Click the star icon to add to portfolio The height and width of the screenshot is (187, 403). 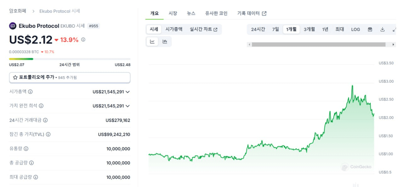tap(15, 77)
